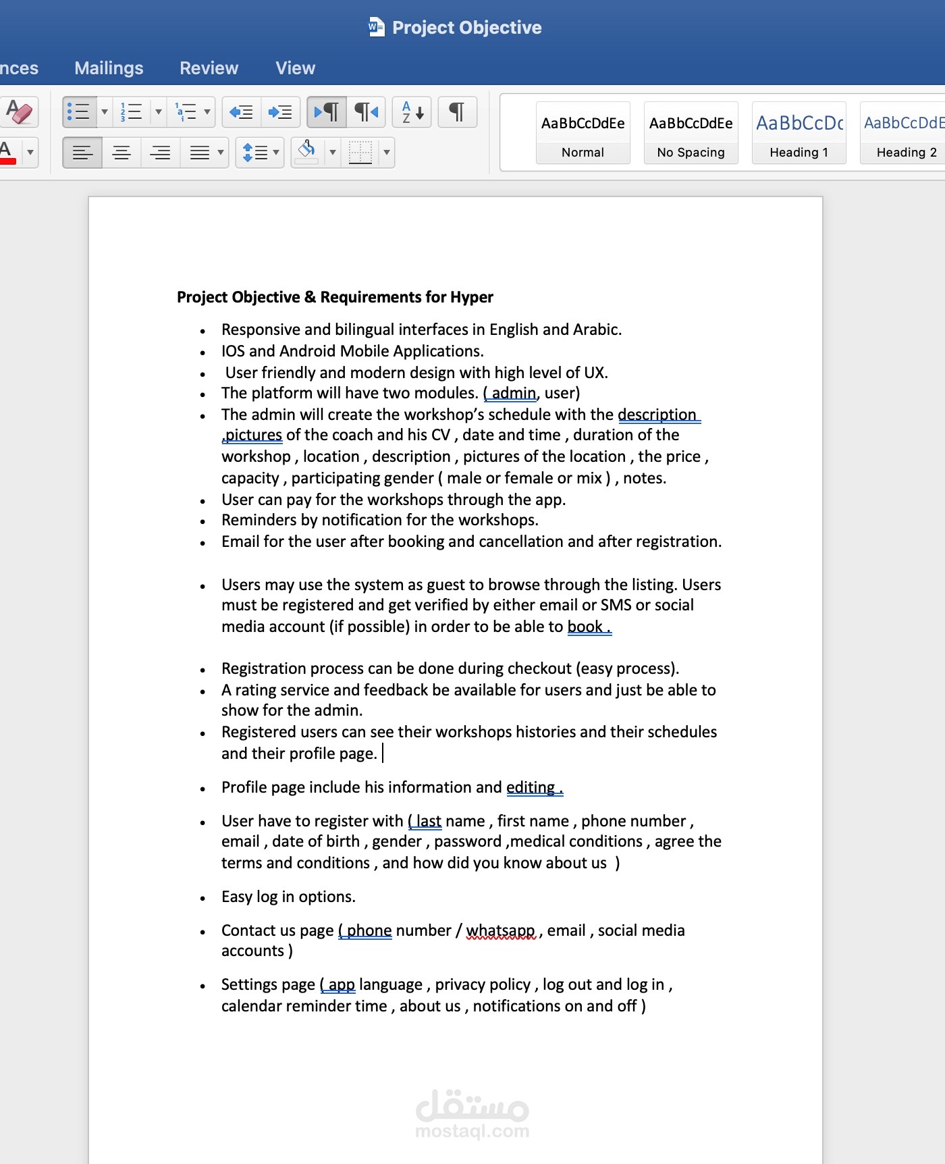This screenshot has width=945, height=1164.
Task: Open the partially visible References tab
Action: tap(19, 68)
